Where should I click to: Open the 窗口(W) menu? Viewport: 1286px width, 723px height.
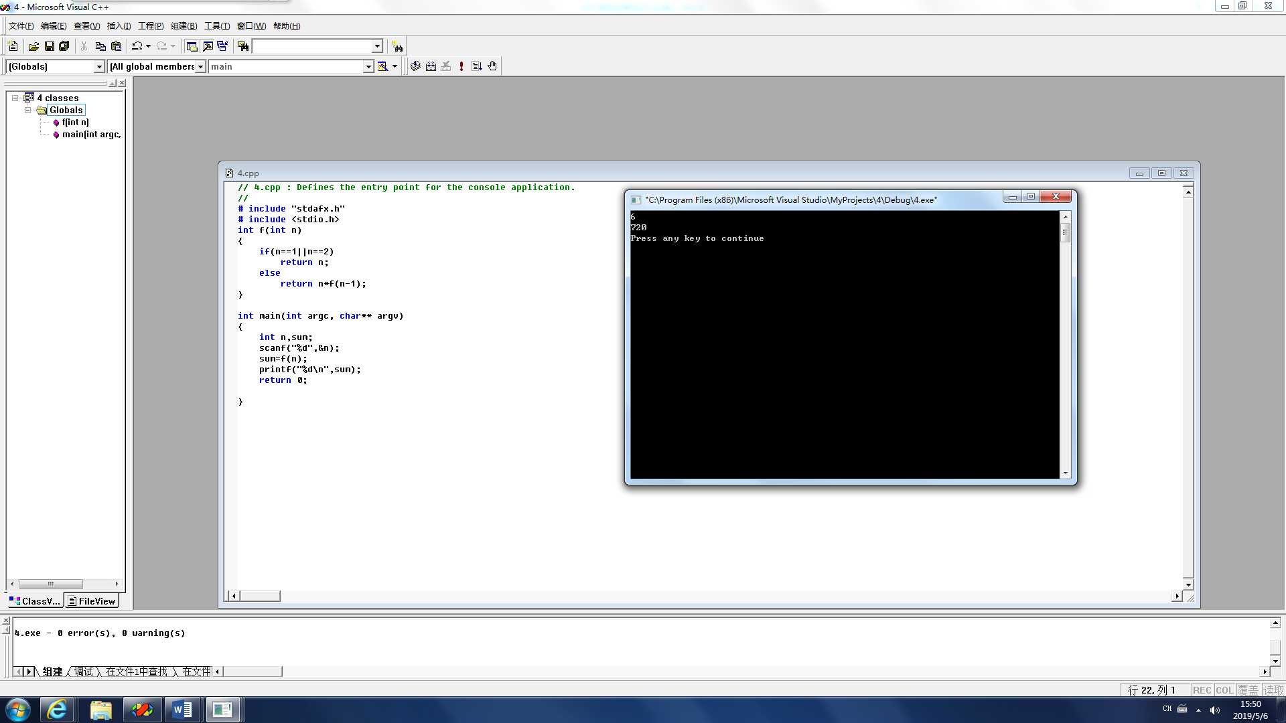[251, 26]
